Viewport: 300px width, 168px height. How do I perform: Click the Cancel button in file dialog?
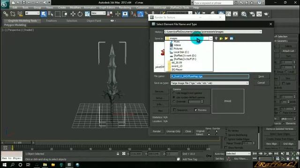point(261,83)
